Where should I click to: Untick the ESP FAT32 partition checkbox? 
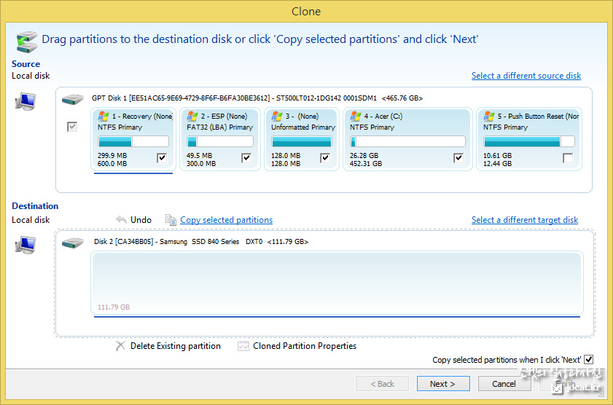coord(246,158)
